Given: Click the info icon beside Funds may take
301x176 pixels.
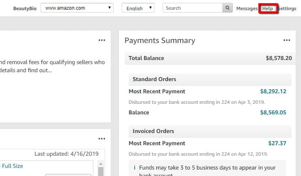Looking at the screenshot, I should [135, 168].
